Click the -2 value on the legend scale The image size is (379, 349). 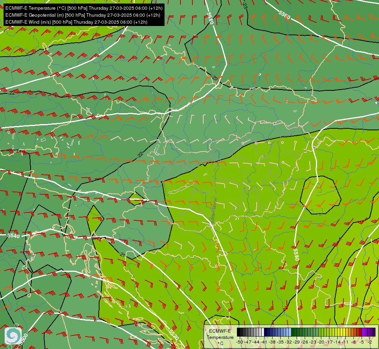pos(370,342)
